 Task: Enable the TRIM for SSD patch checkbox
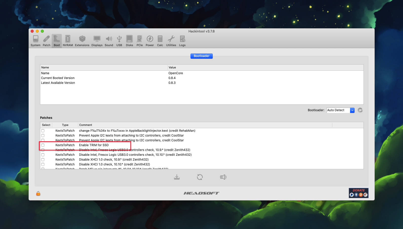43,145
